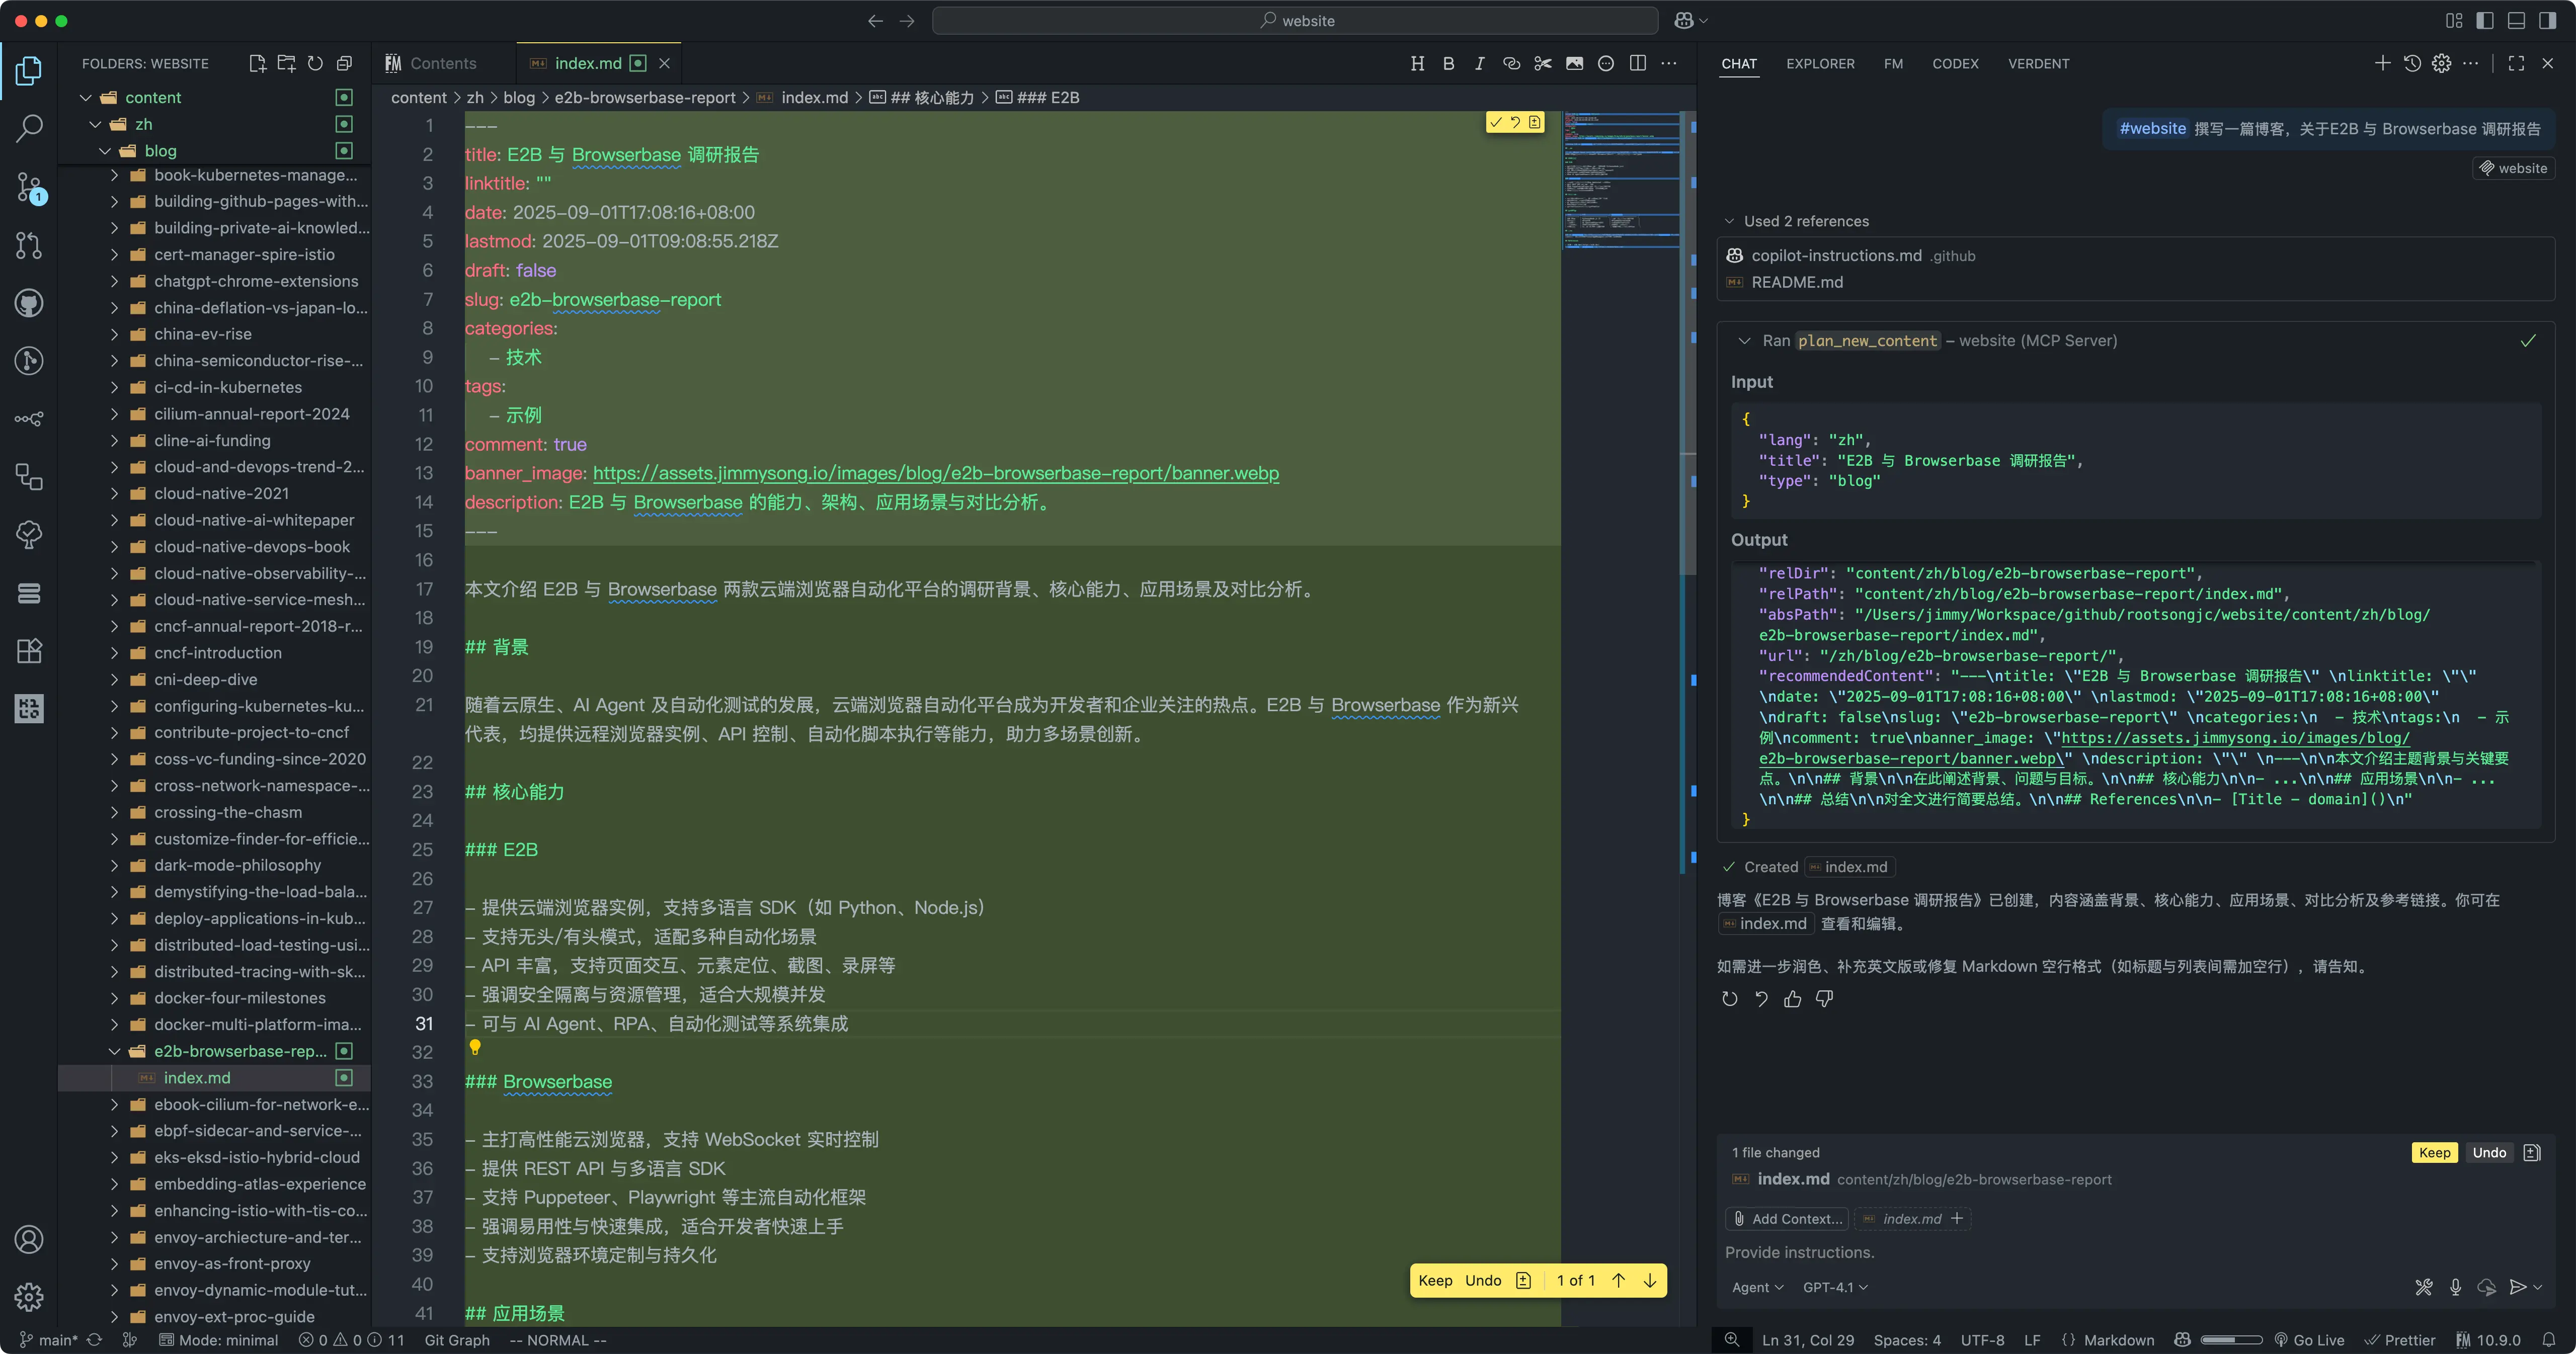Customize layout icon in title bar
Screen dimensions: 2576x1354
pos(2454,20)
